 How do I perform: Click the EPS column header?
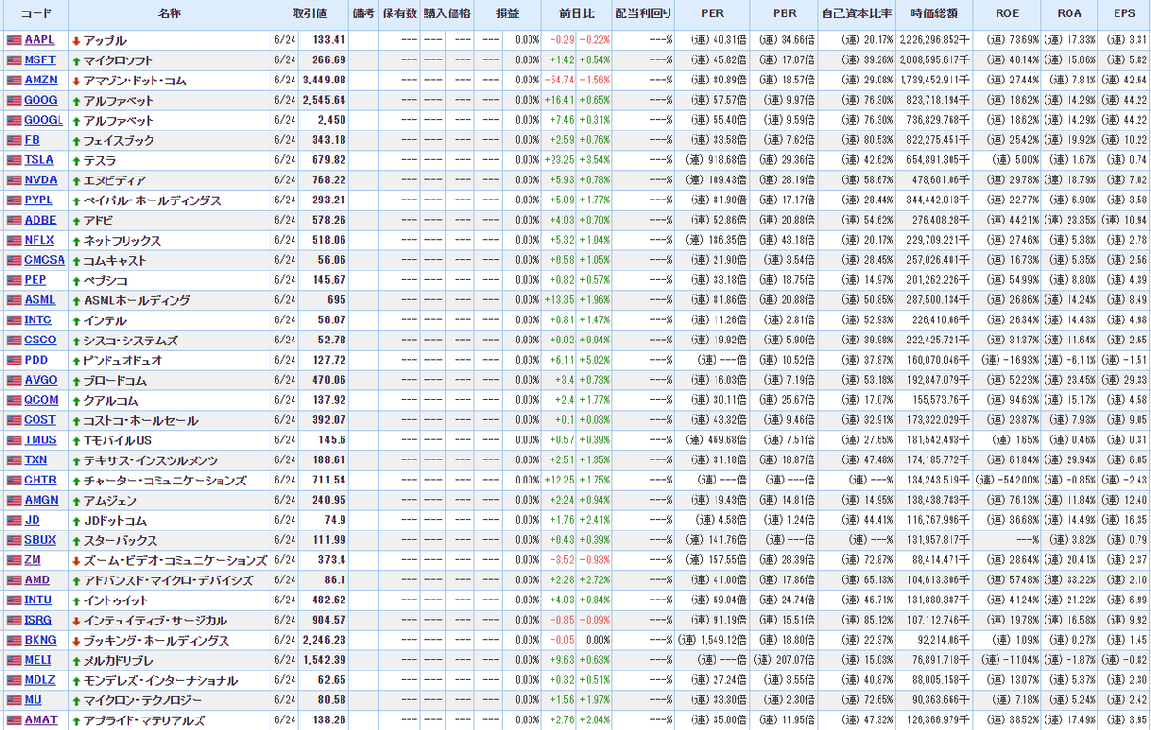coord(1123,15)
